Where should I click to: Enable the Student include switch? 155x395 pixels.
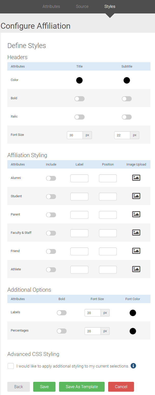click(51, 196)
